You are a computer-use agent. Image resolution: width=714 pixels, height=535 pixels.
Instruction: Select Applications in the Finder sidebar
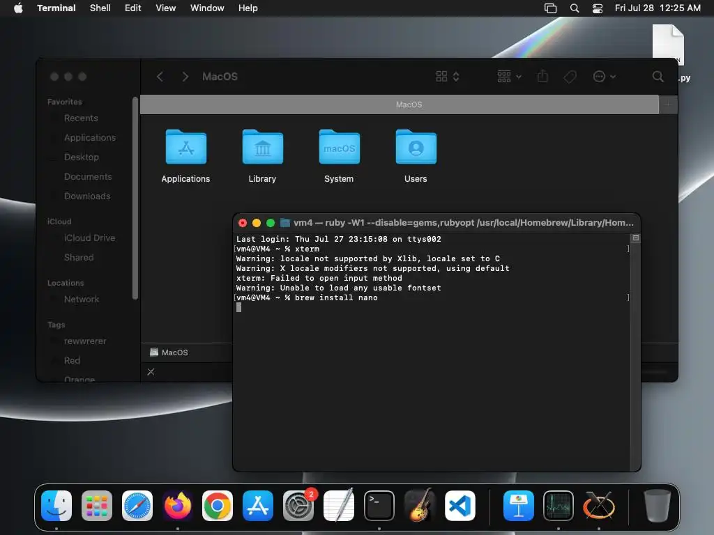90,137
